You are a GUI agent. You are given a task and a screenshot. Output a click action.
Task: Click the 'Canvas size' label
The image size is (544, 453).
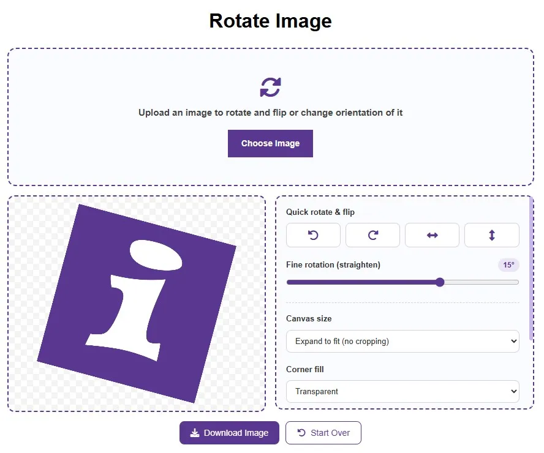[309, 318]
